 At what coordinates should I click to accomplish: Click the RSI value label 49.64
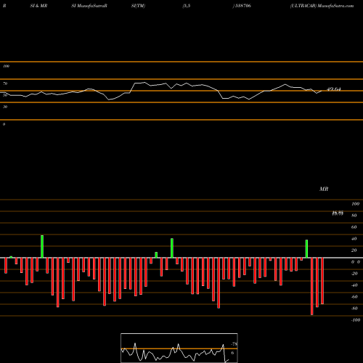pyautogui.click(x=334, y=89)
